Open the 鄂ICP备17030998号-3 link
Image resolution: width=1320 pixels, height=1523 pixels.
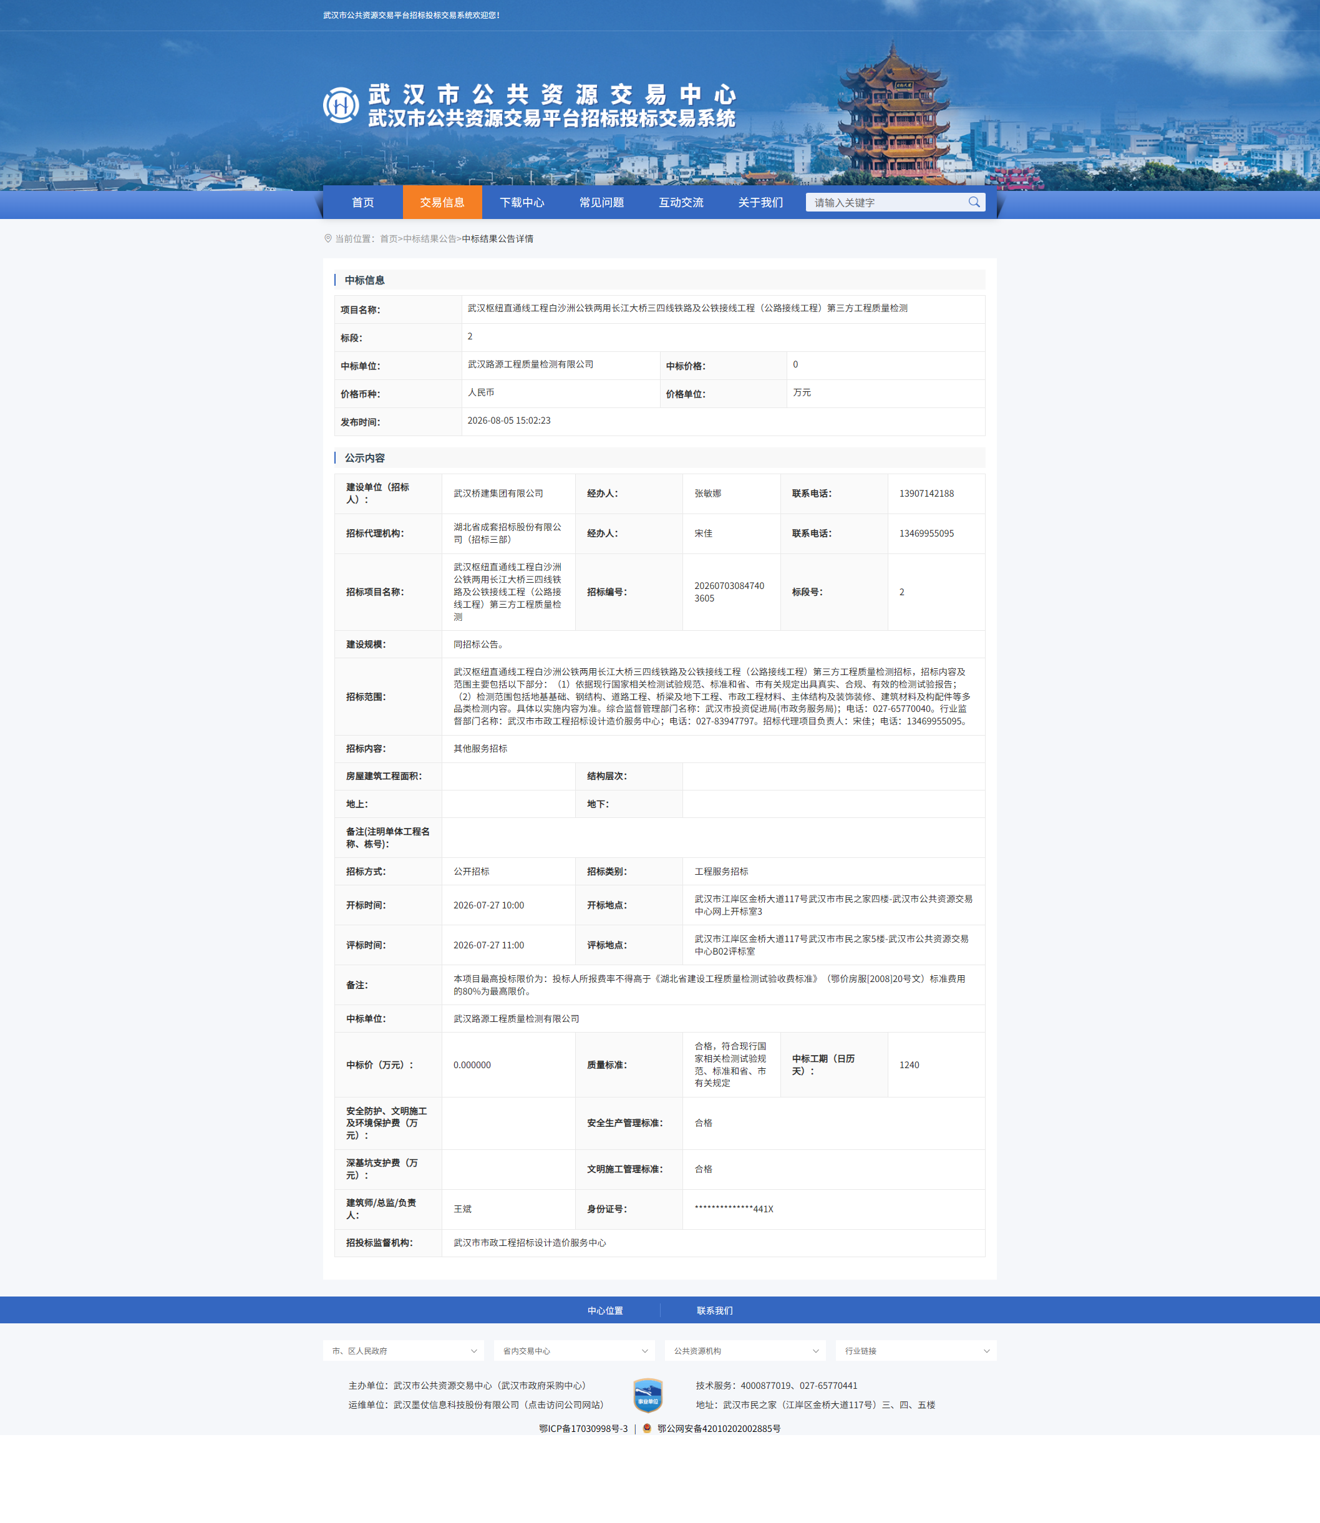pyautogui.click(x=583, y=1428)
